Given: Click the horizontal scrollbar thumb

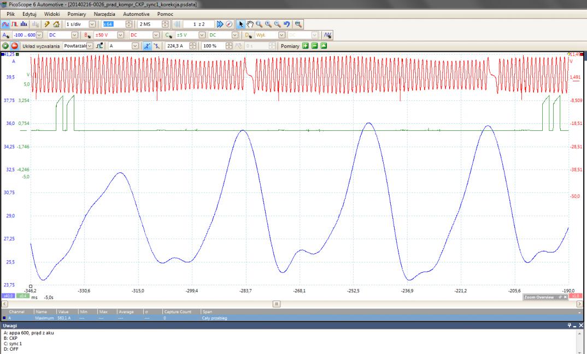Looking at the screenshot, I should tap(276, 303).
